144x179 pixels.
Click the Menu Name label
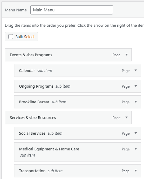pos(16,10)
